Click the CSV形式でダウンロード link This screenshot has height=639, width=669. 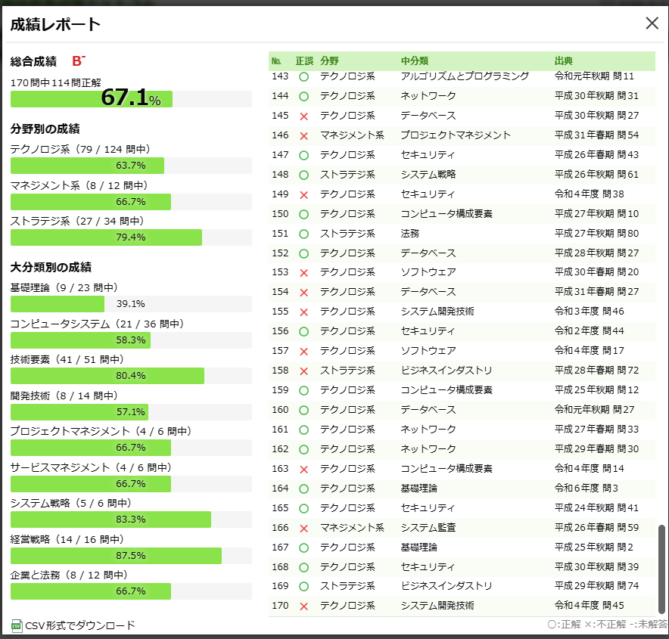[x=80, y=625]
